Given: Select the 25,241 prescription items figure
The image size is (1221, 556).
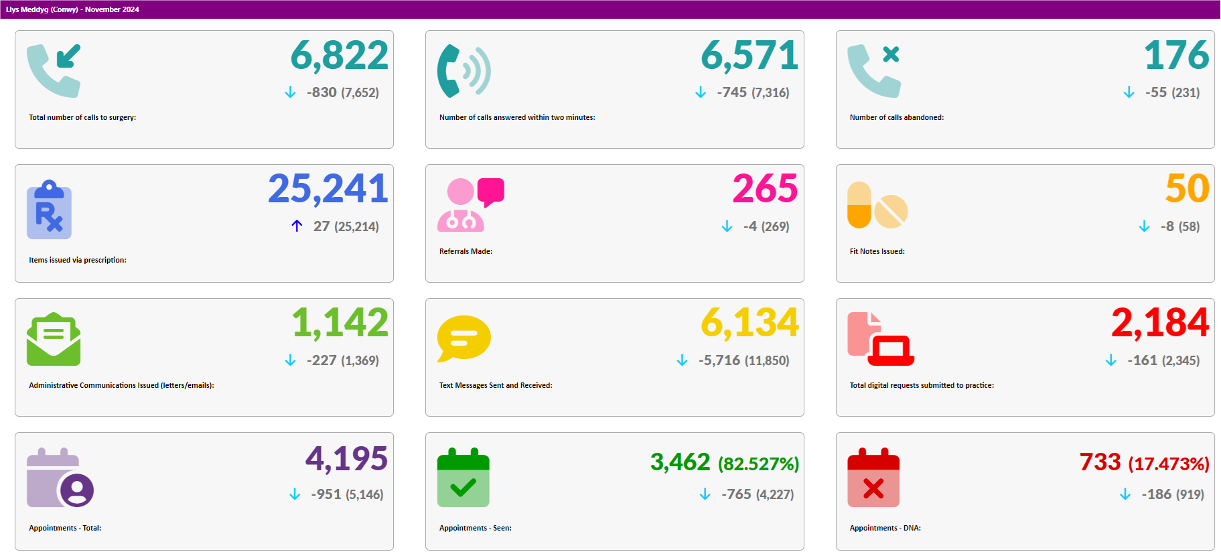Looking at the screenshot, I should tap(328, 190).
